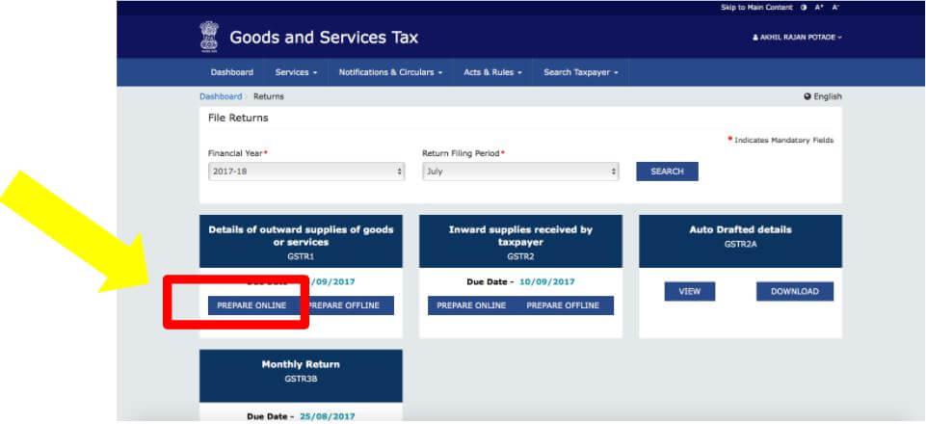The height and width of the screenshot is (424, 926).
Task: Click PREPARE OFFLINE under GSTR2
Action: point(563,305)
